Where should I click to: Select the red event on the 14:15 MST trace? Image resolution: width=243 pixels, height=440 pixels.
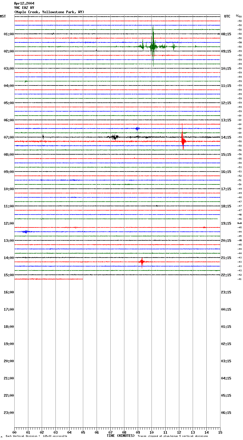142,262
